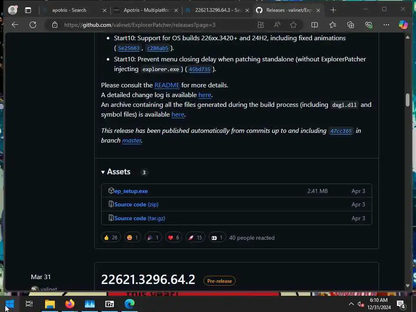
Task: Open the read aloud icon
Action: [277, 25]
